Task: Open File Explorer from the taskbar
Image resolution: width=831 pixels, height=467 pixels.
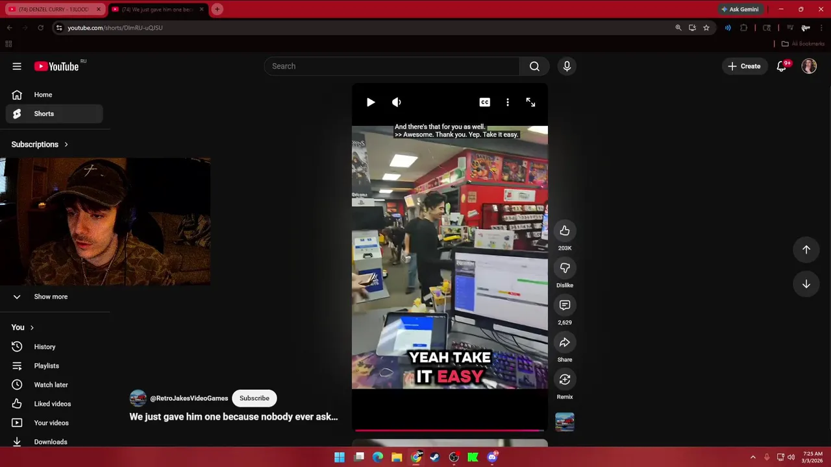Action: coord(397,457)
